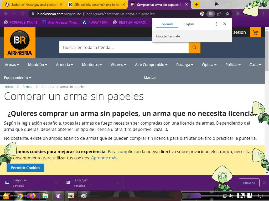Click the Aprende más link
The width and height of the screenshot is (269, 201).
pos(104,158)
